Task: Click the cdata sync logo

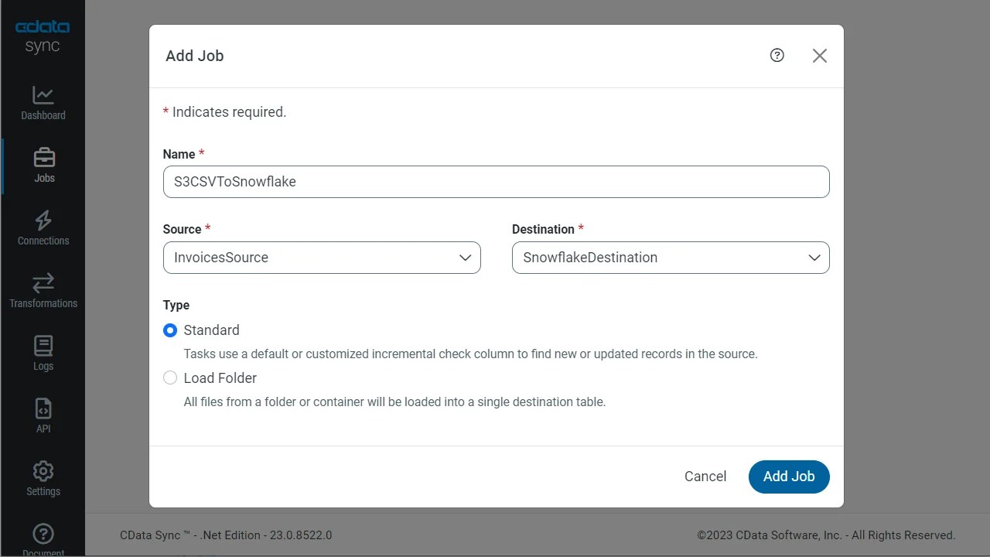Action: coord(43,35)
